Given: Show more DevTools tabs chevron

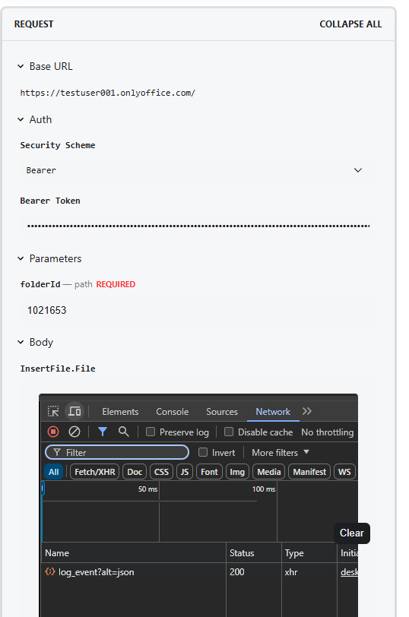Looking at the screenshot, I should [x=307, y=411].
